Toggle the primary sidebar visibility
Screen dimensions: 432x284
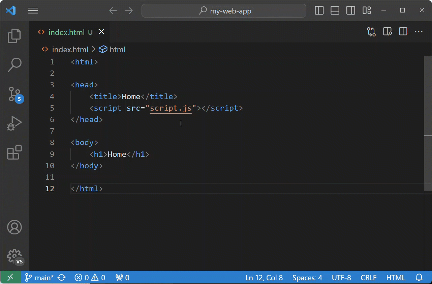pos(319,10)
